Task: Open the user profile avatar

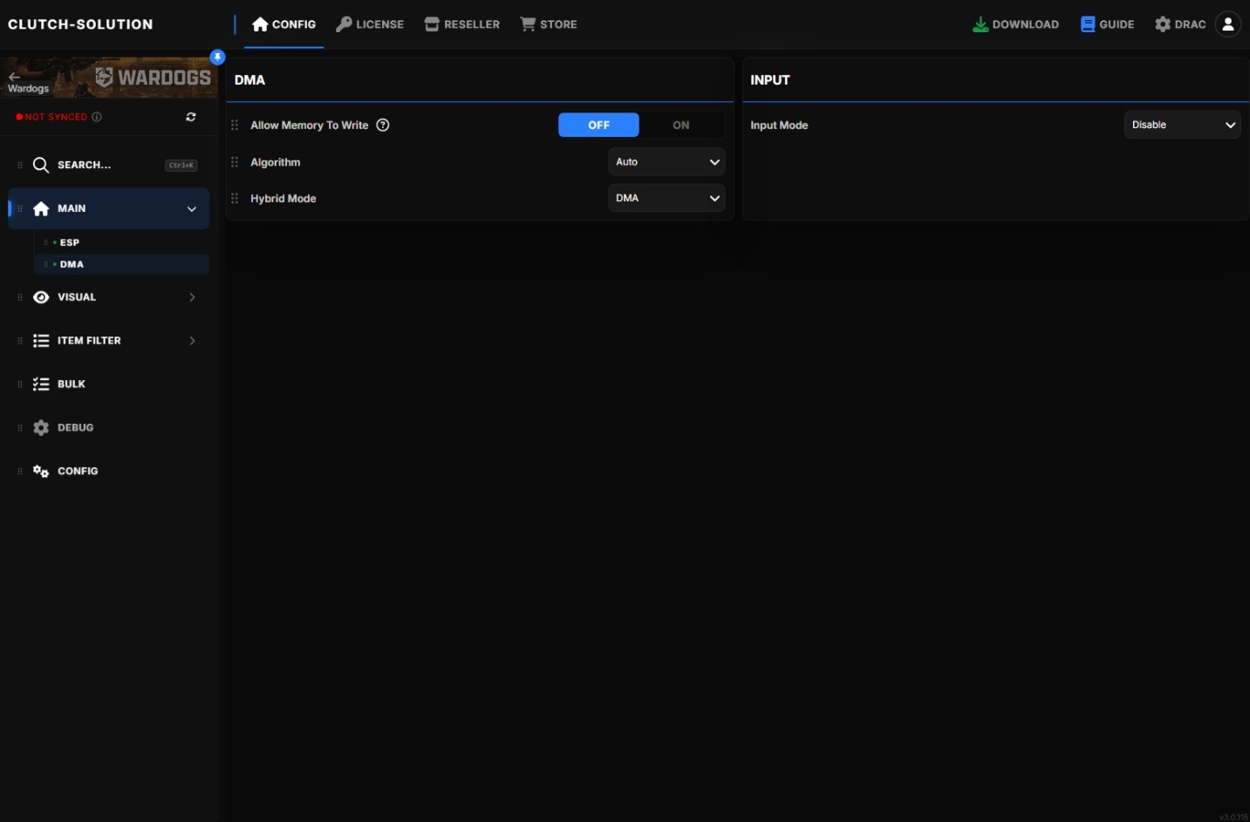Action: [1228, 24]
